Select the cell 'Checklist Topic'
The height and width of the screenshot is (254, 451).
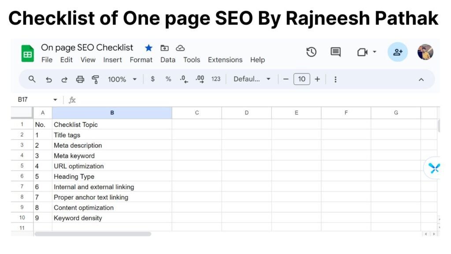[112, 124]
